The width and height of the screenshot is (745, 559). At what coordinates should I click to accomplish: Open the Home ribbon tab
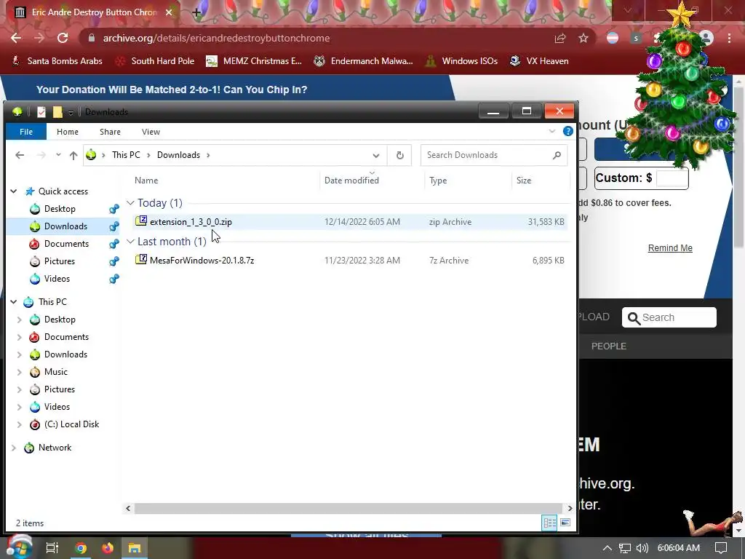click(68, 132)
